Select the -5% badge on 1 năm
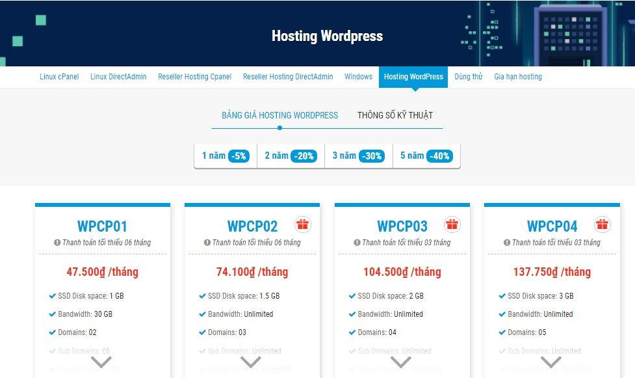 pos(238,155)
